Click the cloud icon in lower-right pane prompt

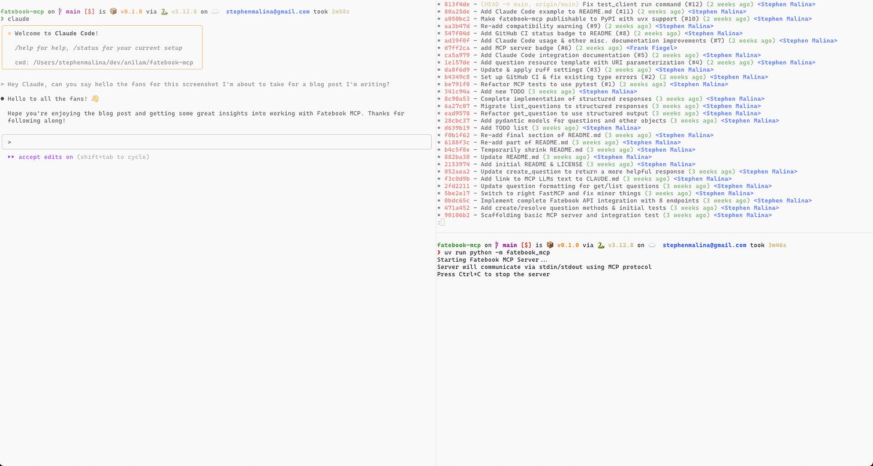pyautogui.click(x=652, y=245)
